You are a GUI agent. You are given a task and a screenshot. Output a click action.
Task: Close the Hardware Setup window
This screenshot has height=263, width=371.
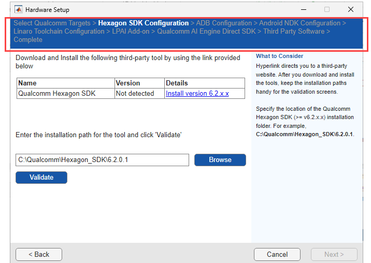point(351,9)
